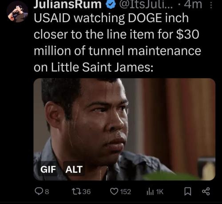Open the @ItsJuli... handle link
This screenshot has height=204, width=222.
(x=146, y=4)
